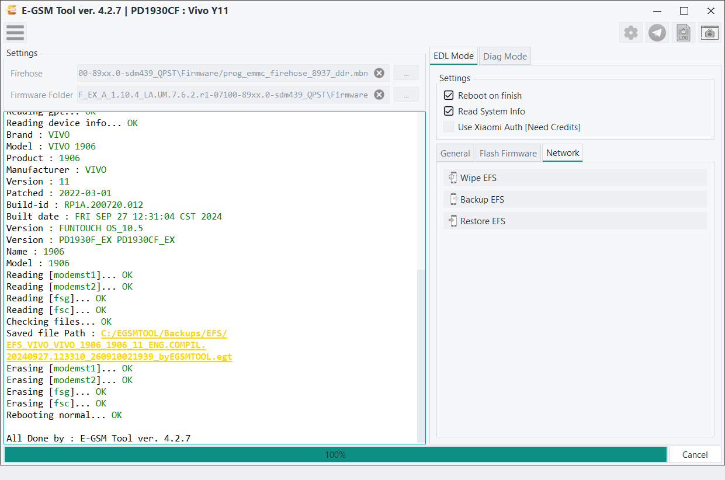Open the hamburger main menu
This screenshot has width=725, height=480.
15,33
